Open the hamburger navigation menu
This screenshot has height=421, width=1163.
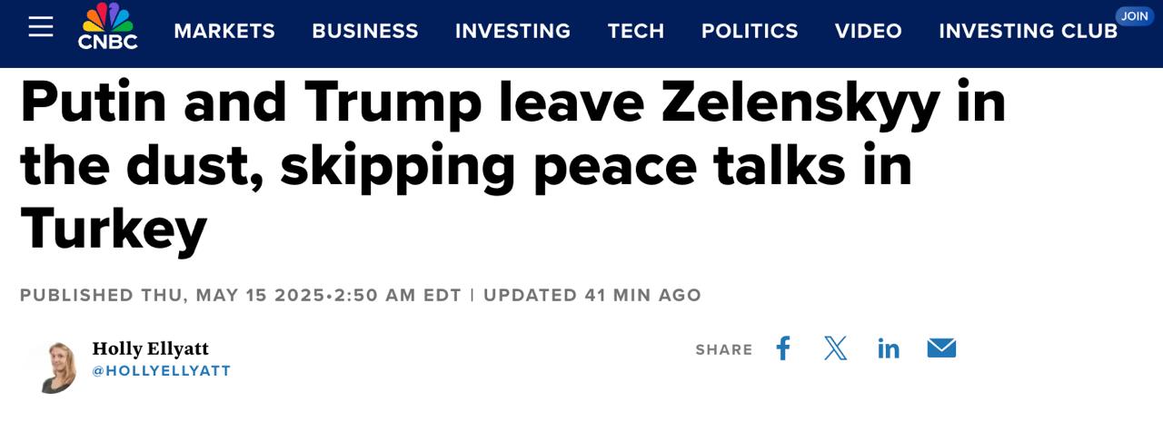pyautogui.click(x=41, y=27)
